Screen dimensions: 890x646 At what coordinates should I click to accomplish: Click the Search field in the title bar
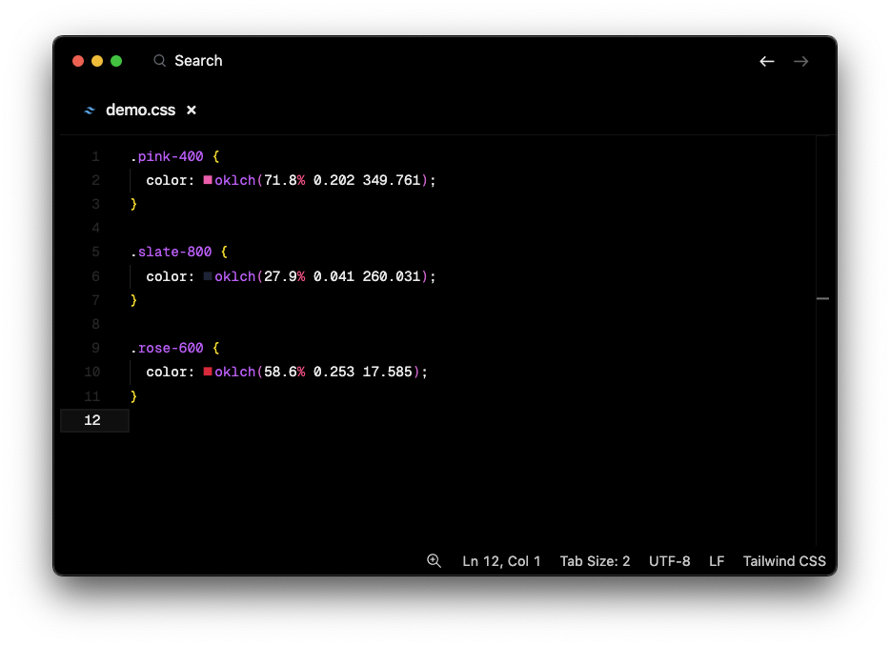[200, 60]
